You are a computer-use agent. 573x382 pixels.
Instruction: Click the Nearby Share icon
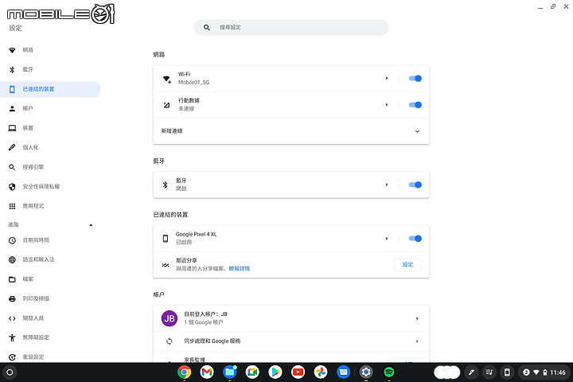[x=166, y=265]
